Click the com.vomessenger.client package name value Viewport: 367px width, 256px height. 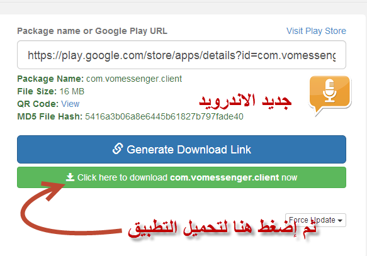pyautogui.click(x=134, y=79)
